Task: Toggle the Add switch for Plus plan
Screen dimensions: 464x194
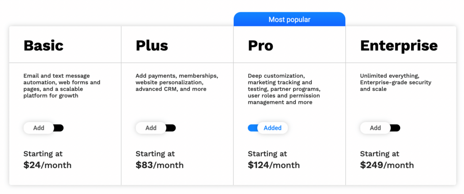Action: pos(156,128)
